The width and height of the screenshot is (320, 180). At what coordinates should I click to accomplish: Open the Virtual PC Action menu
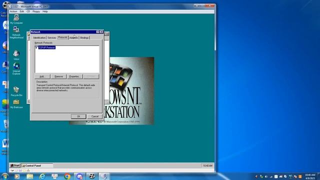13,11
